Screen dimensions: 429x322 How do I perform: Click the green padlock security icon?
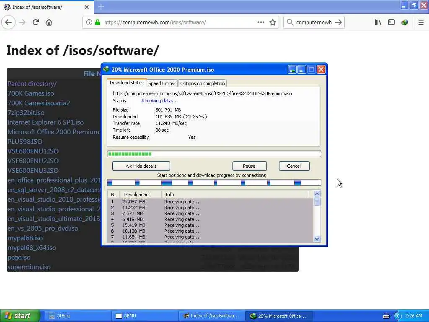(97, 23)
